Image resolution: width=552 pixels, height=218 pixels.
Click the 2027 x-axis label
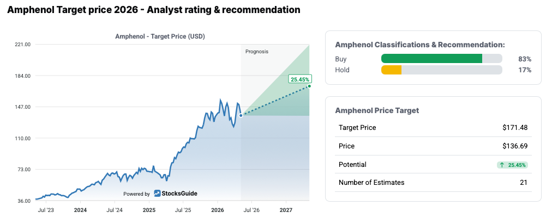click(x=286, y=210)
